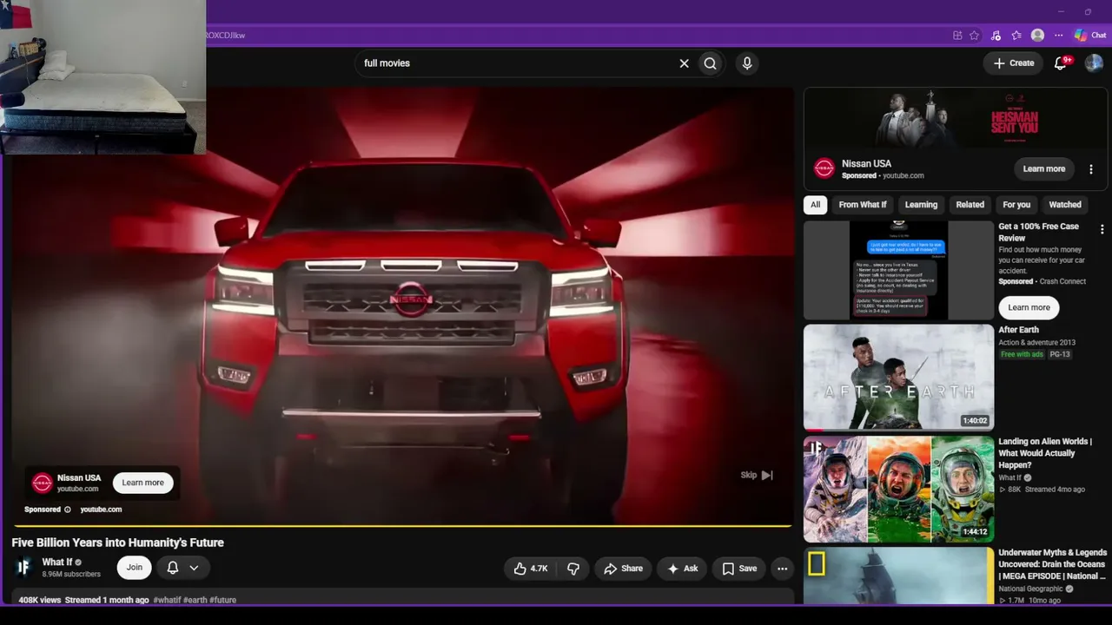Click the Create button
Image resolution: width=1112 pixels, height=625 pixels.
click(1014, 63)
